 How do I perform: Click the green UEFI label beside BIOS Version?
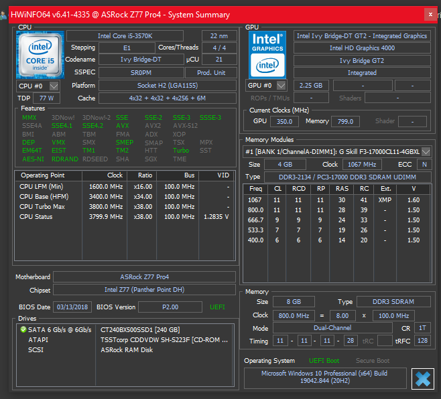click(x=217, y=307)
